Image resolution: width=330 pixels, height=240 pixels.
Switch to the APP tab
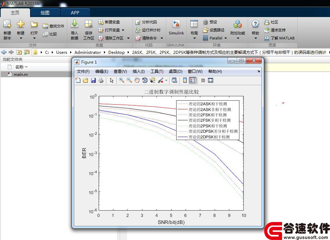coord(75,13)
